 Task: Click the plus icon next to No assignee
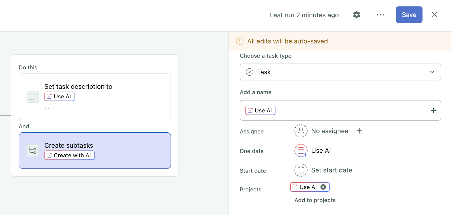point(359,131)
